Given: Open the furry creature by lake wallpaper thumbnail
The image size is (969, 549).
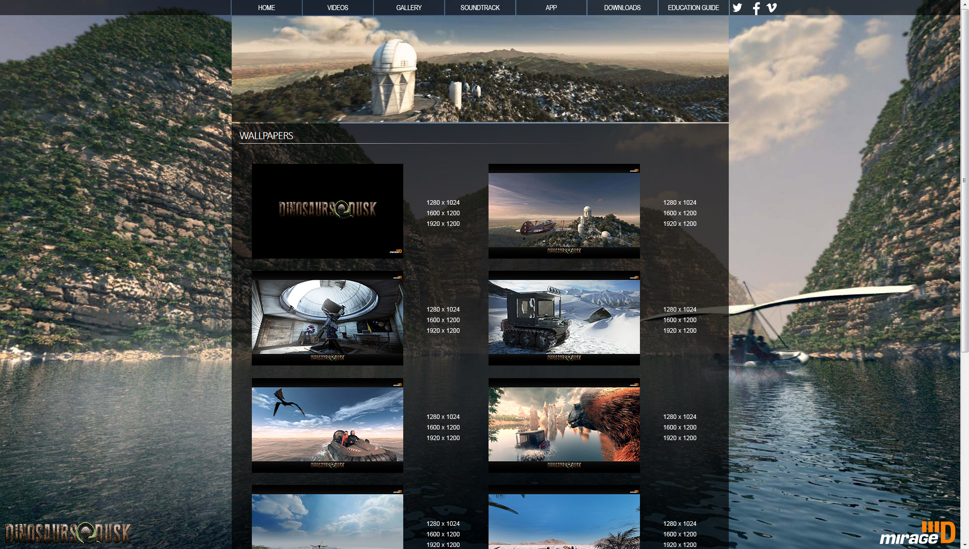Looking at the screenshot, I should [x=564, y=425].
